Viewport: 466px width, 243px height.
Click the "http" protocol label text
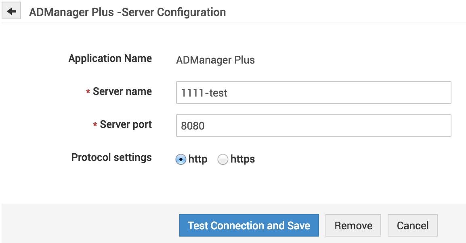[x=198, y=159]
